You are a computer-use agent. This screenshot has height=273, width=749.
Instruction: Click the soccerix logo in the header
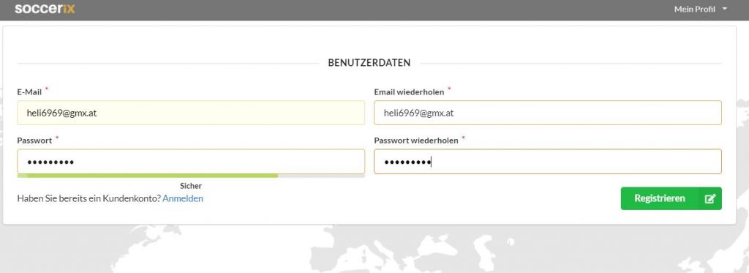pos(45,9)
